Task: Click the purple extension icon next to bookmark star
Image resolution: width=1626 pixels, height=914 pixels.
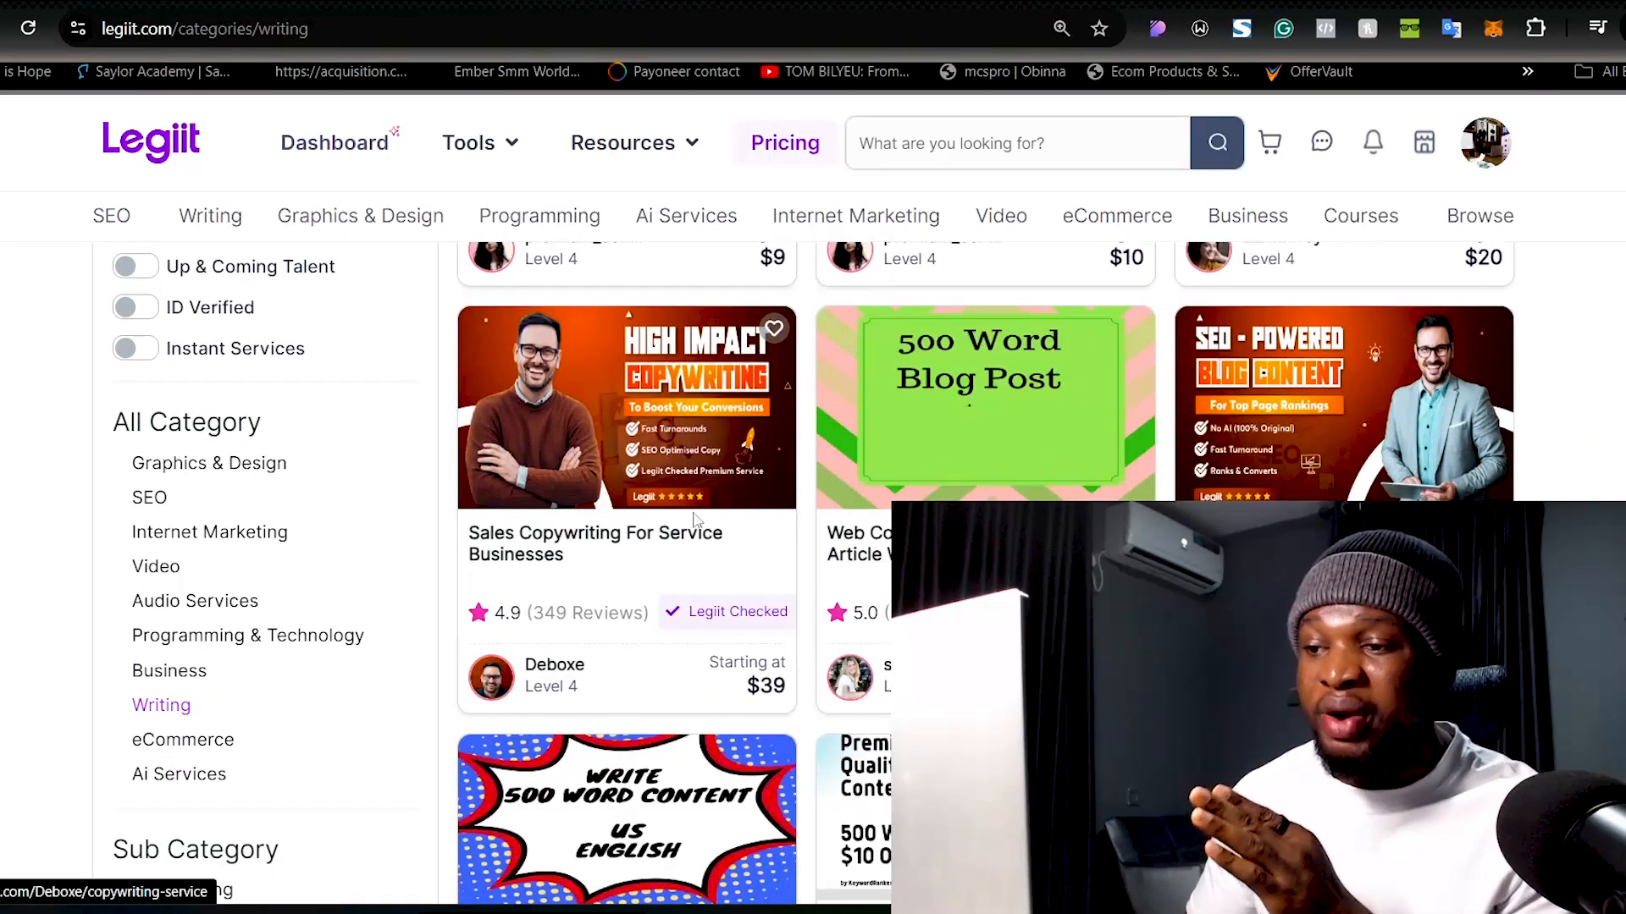Action: 1158,28
